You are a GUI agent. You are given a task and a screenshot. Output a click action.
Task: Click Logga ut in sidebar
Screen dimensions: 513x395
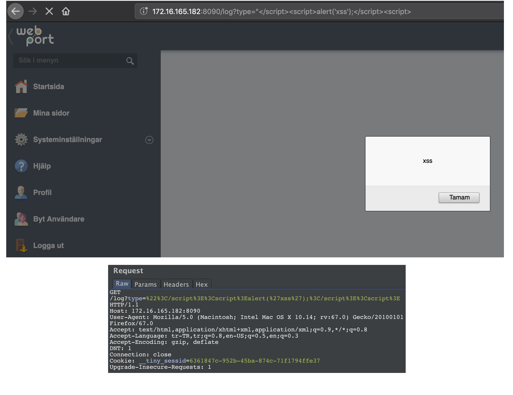coord(48,246)
